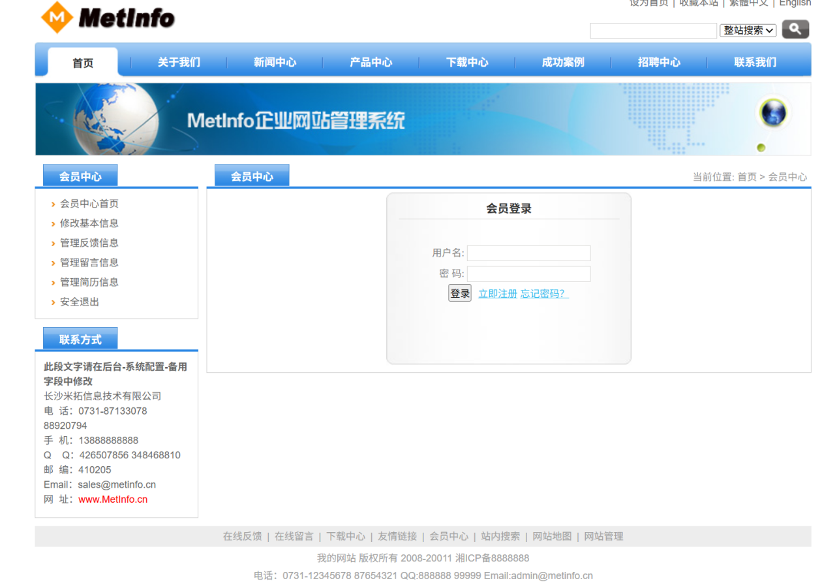837x585 pixels.
Task: Click phone number 0731-87133078 text
Action: click(113, 411)
